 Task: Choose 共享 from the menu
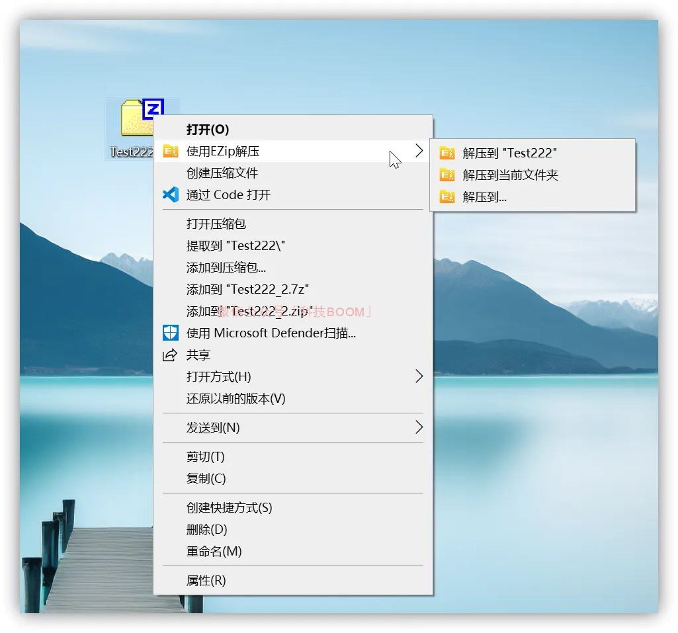click(x=293, y=355)
